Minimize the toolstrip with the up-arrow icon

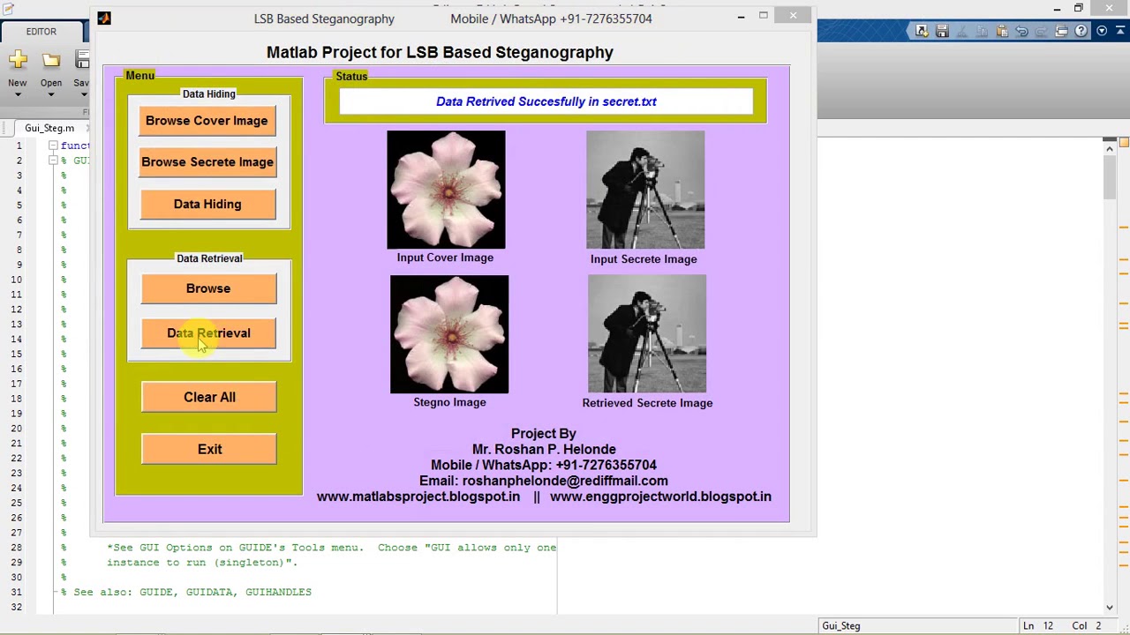[x=1120, y=31]
